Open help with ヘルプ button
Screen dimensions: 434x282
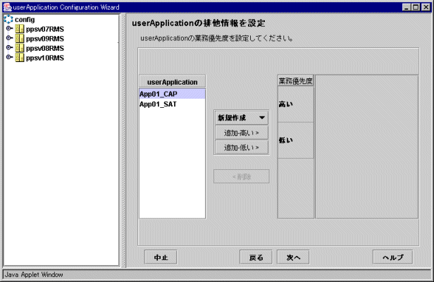pyautogui.click(x=392, y=257)
